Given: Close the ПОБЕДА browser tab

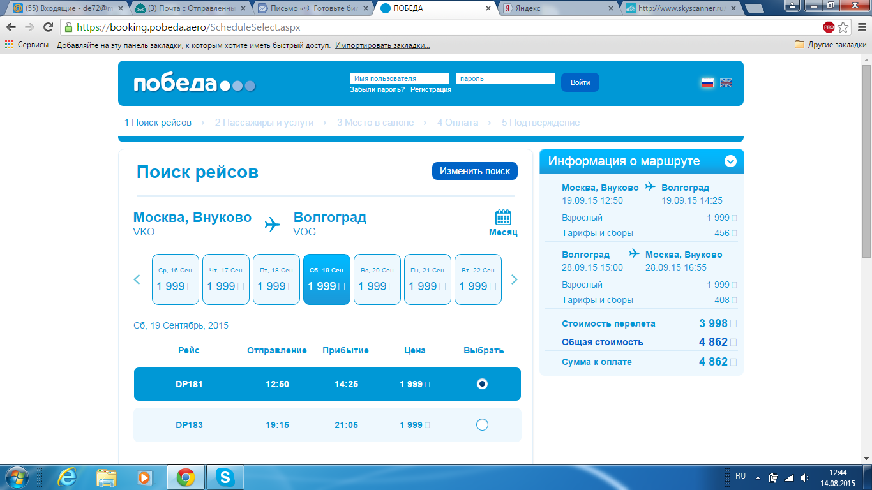Looking at the screenshot, I should click(x=488, y=8).
